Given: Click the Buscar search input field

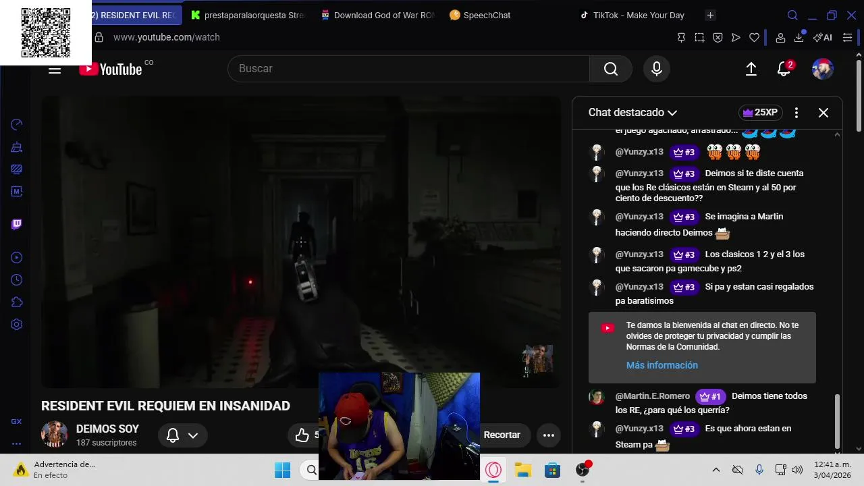Looking at the screenshot, I should 408,69.
